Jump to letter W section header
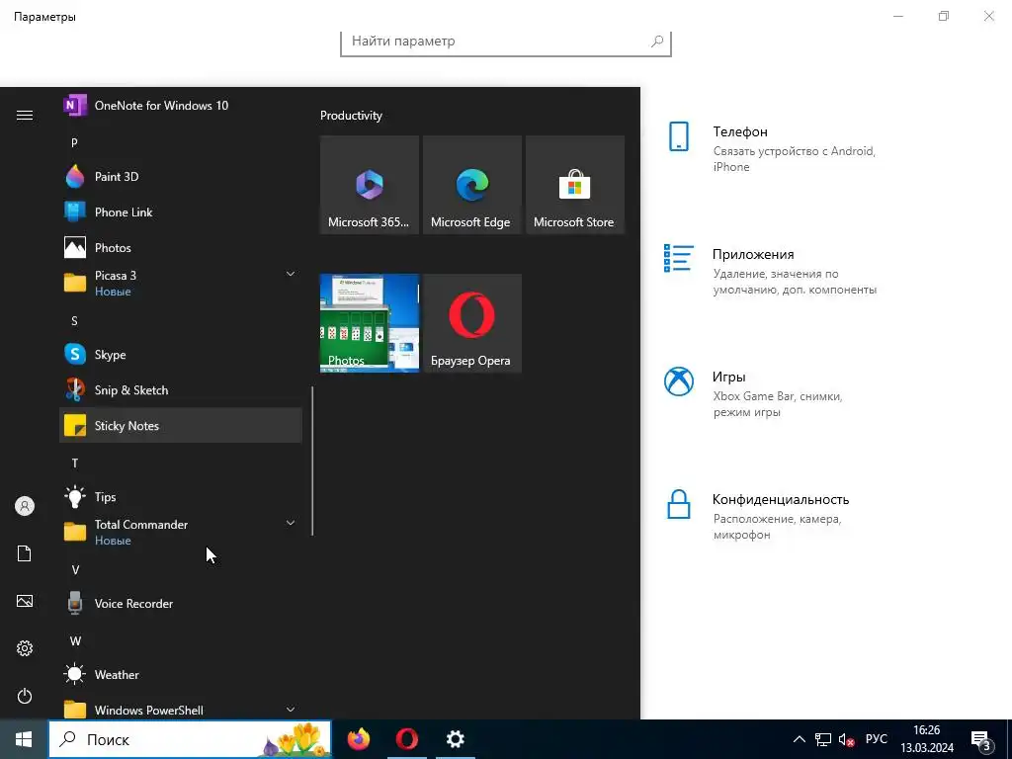This screenshot has height=759, width=1012. coord(75,640)
